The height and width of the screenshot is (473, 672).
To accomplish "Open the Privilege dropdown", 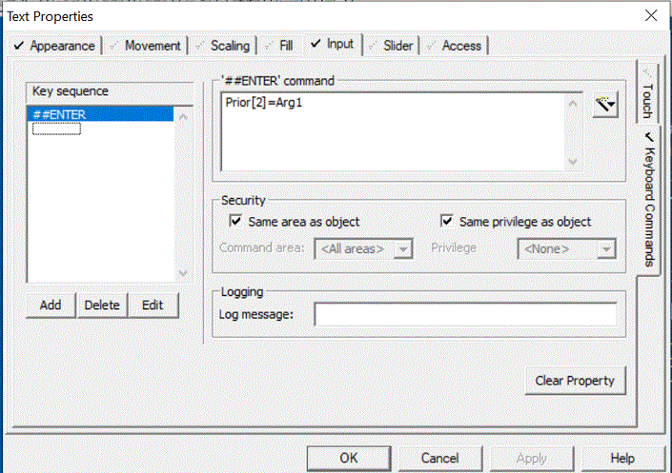I will click(x=565, y=248).
